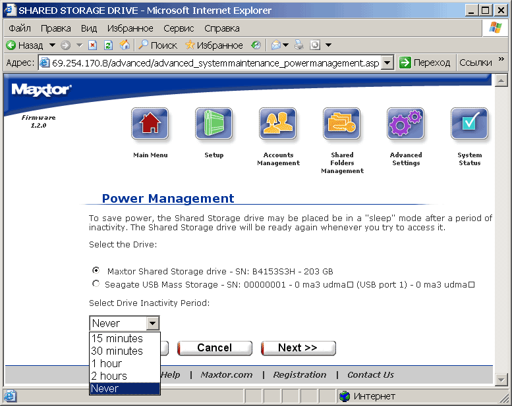Choose Never in the dropdown list
512x406 pixels.
[125, 388]
